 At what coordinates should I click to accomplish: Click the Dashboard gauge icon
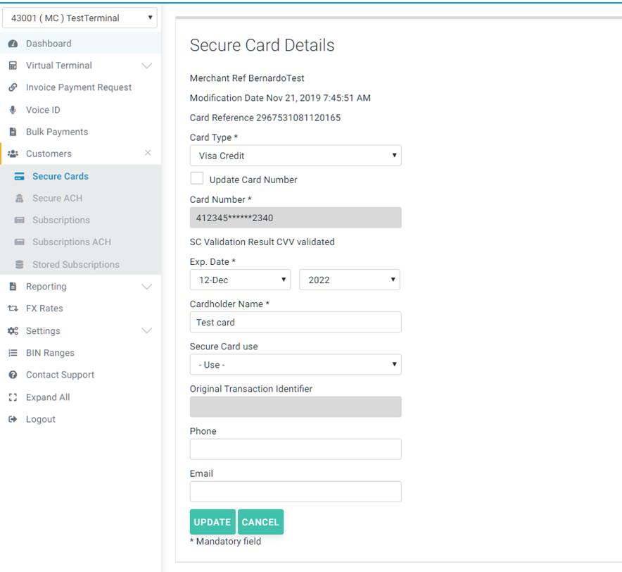click(x=13, y=44)
